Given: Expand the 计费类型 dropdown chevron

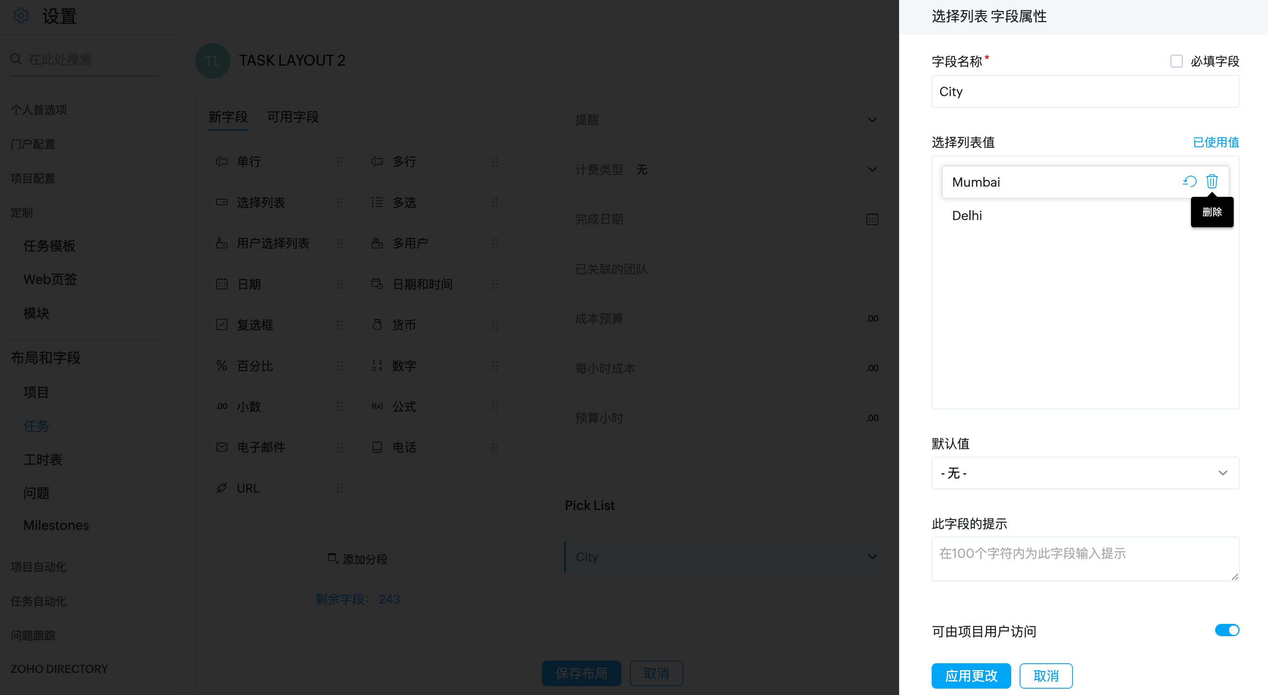Looking at the screenshot, I should tap(872, 169).
